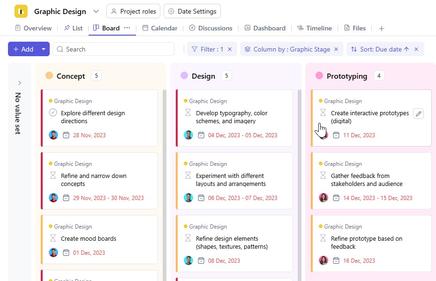
Task: Click the Date Settings button
Action: click(x=192, y=11)
